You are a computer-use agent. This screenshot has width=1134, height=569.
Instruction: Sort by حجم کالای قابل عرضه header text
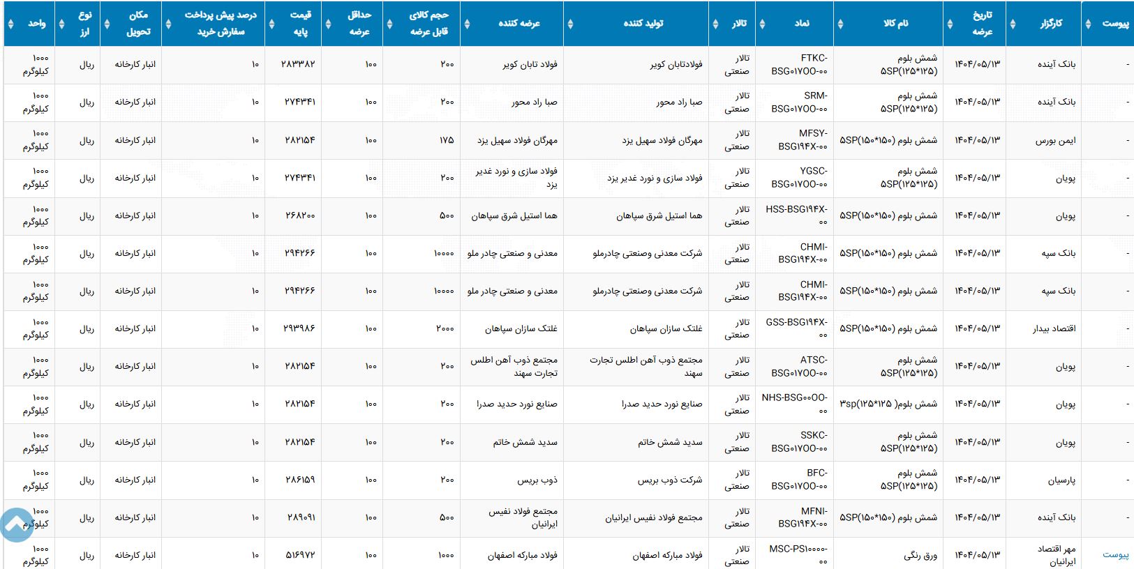click(x=429, y=24)
